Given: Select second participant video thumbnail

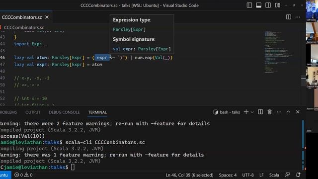Looking at the screenshot, I should pos(312,33).
